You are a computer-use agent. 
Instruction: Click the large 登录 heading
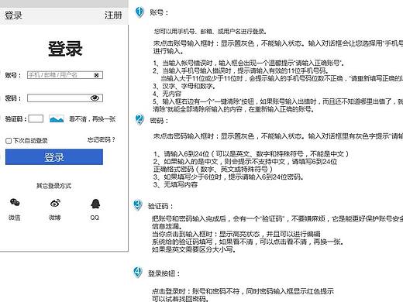65,49
